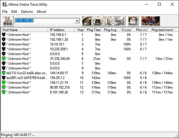179x138 pixels.
Task: Click ping best/worst value 112ms / 119ms
Action: coord(162,87)
